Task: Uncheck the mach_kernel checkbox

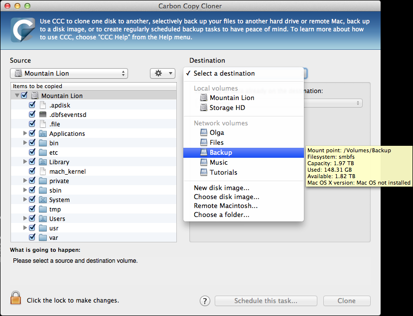Action: [32, 171]
